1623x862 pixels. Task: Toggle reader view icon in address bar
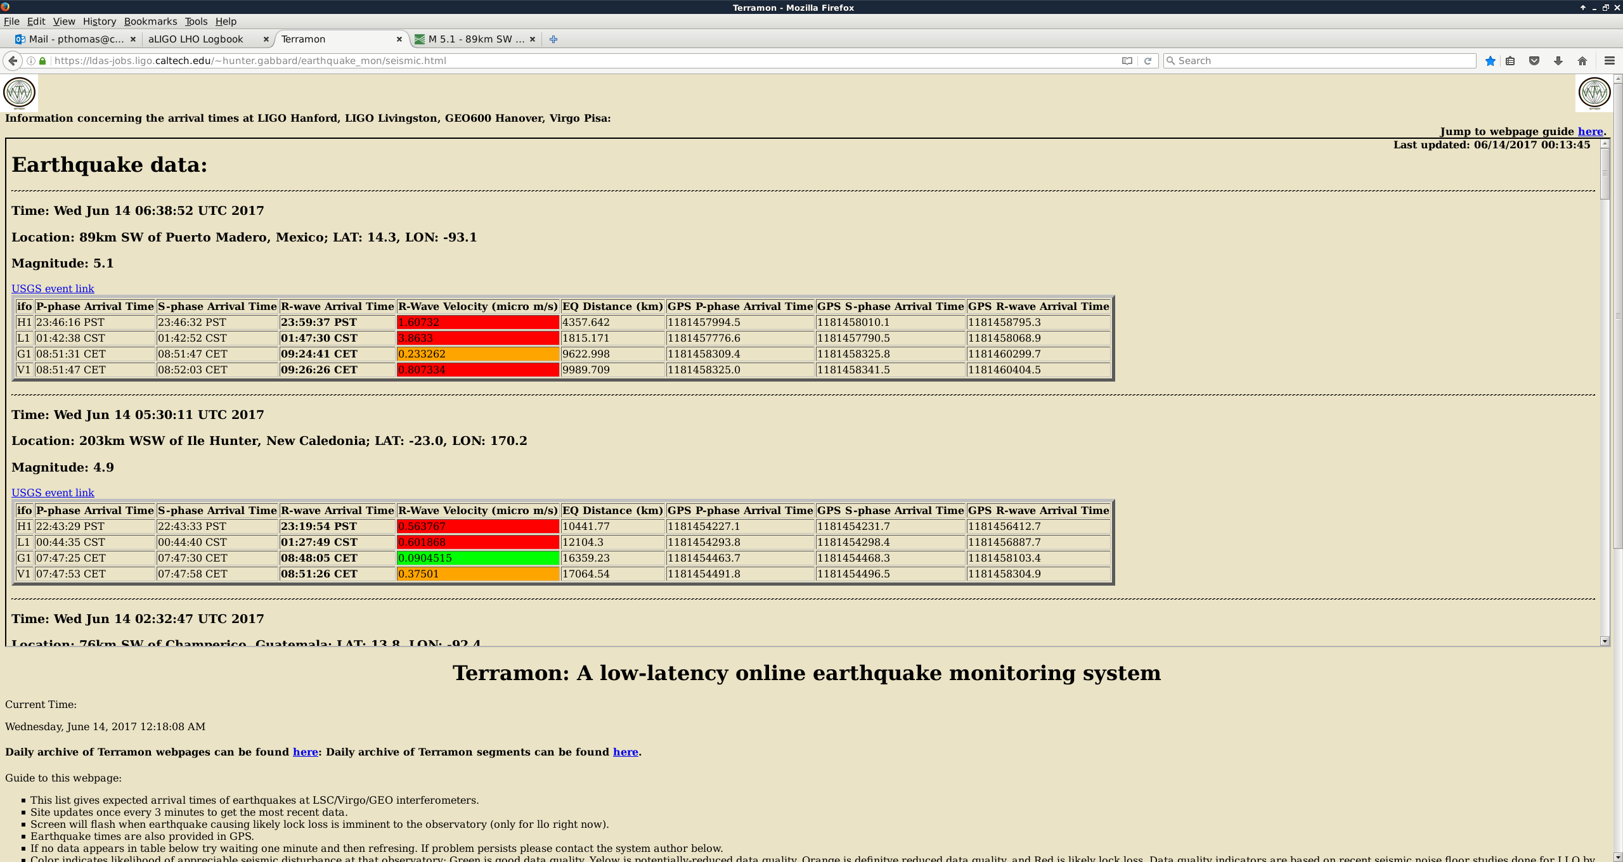point(1127,61)
